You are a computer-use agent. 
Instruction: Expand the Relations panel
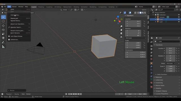point(158,77)
